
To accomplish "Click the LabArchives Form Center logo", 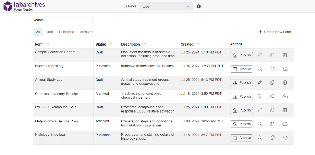I will (24, 6).
